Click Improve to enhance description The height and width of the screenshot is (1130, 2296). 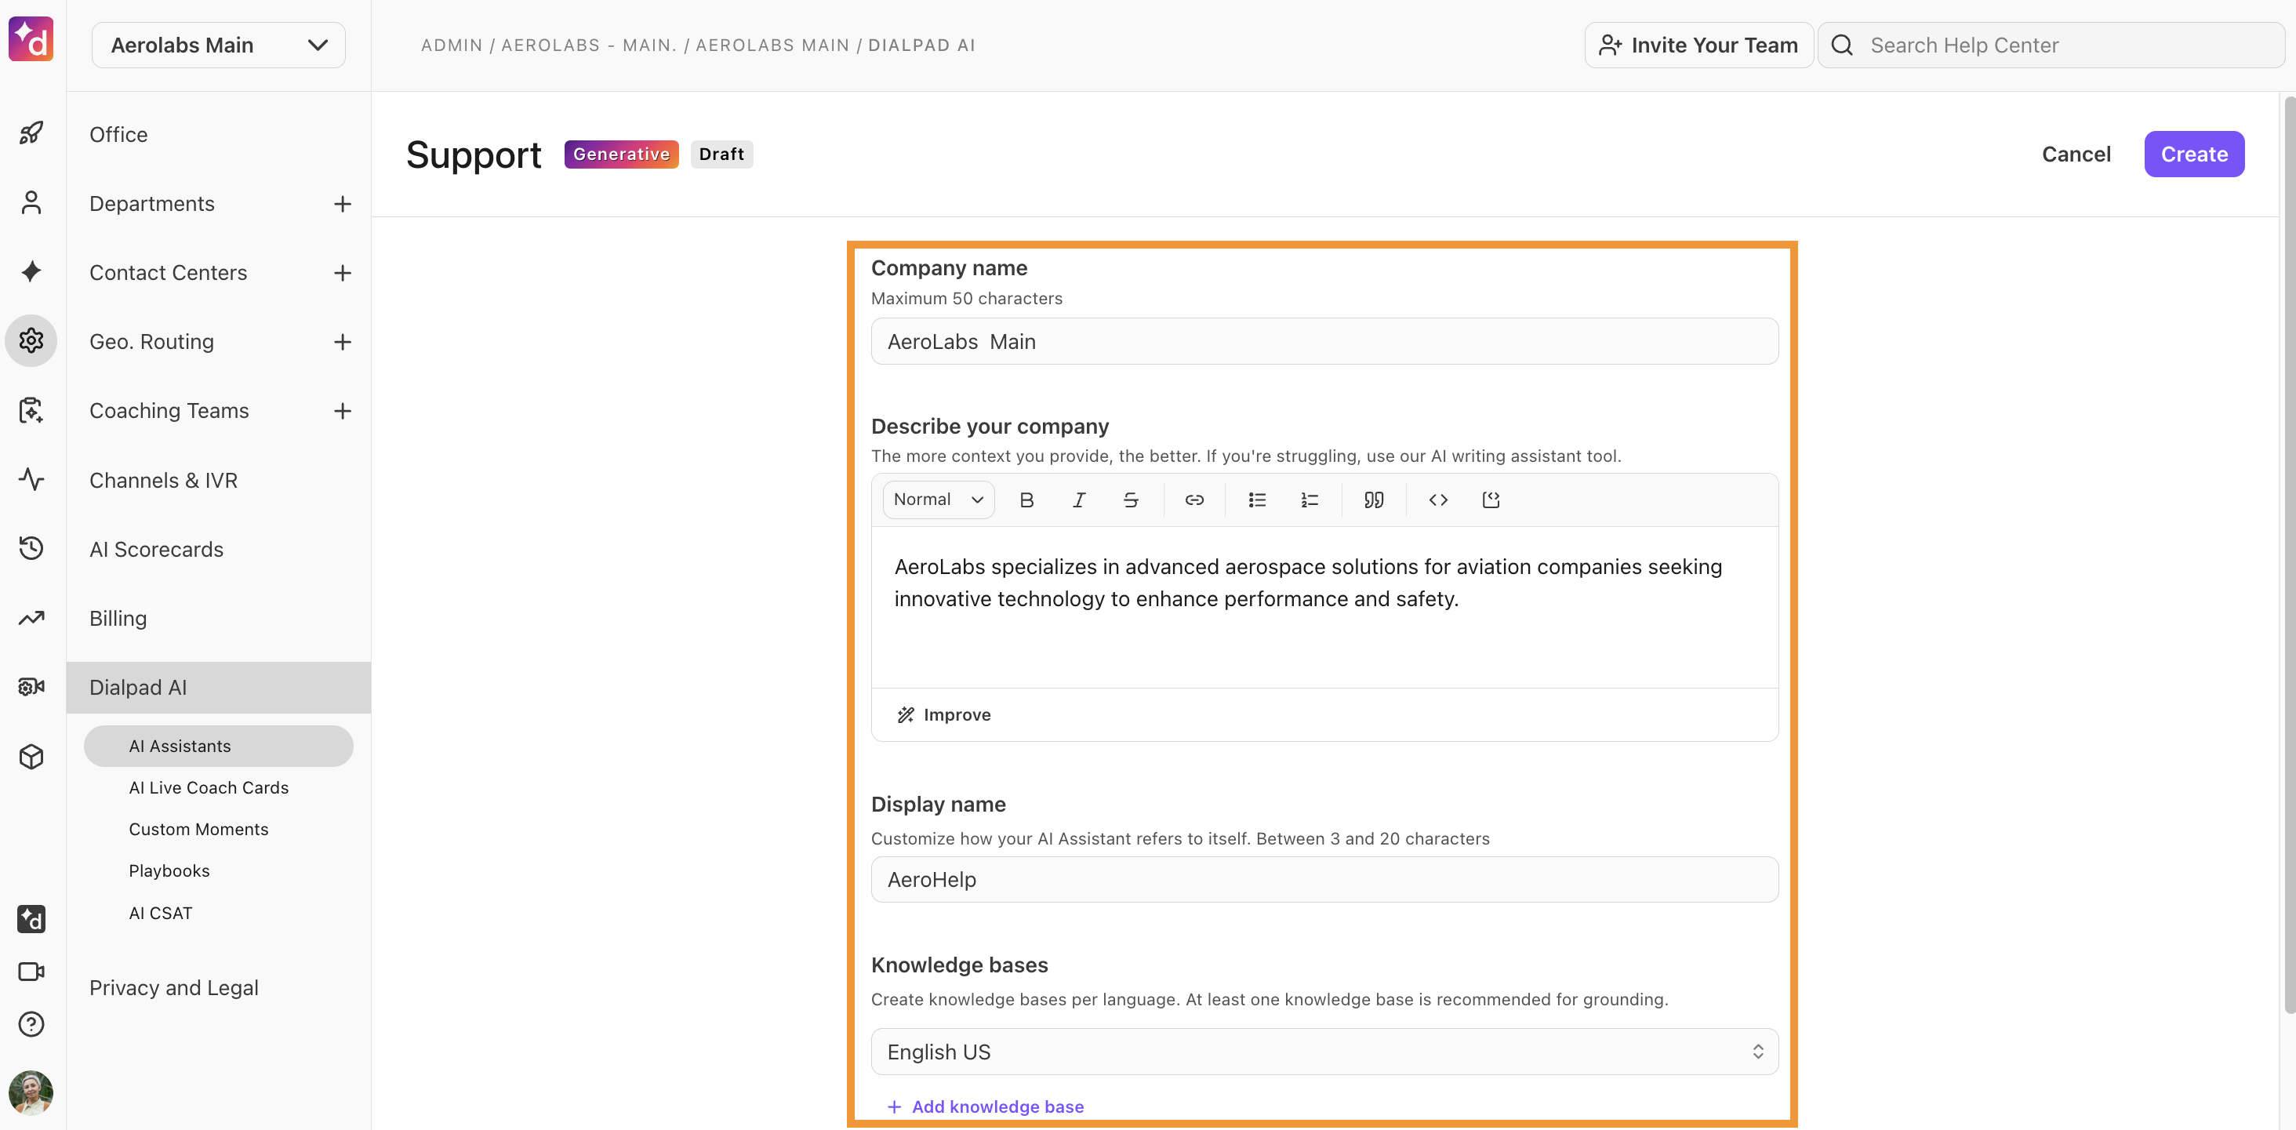tap(944, 714)
